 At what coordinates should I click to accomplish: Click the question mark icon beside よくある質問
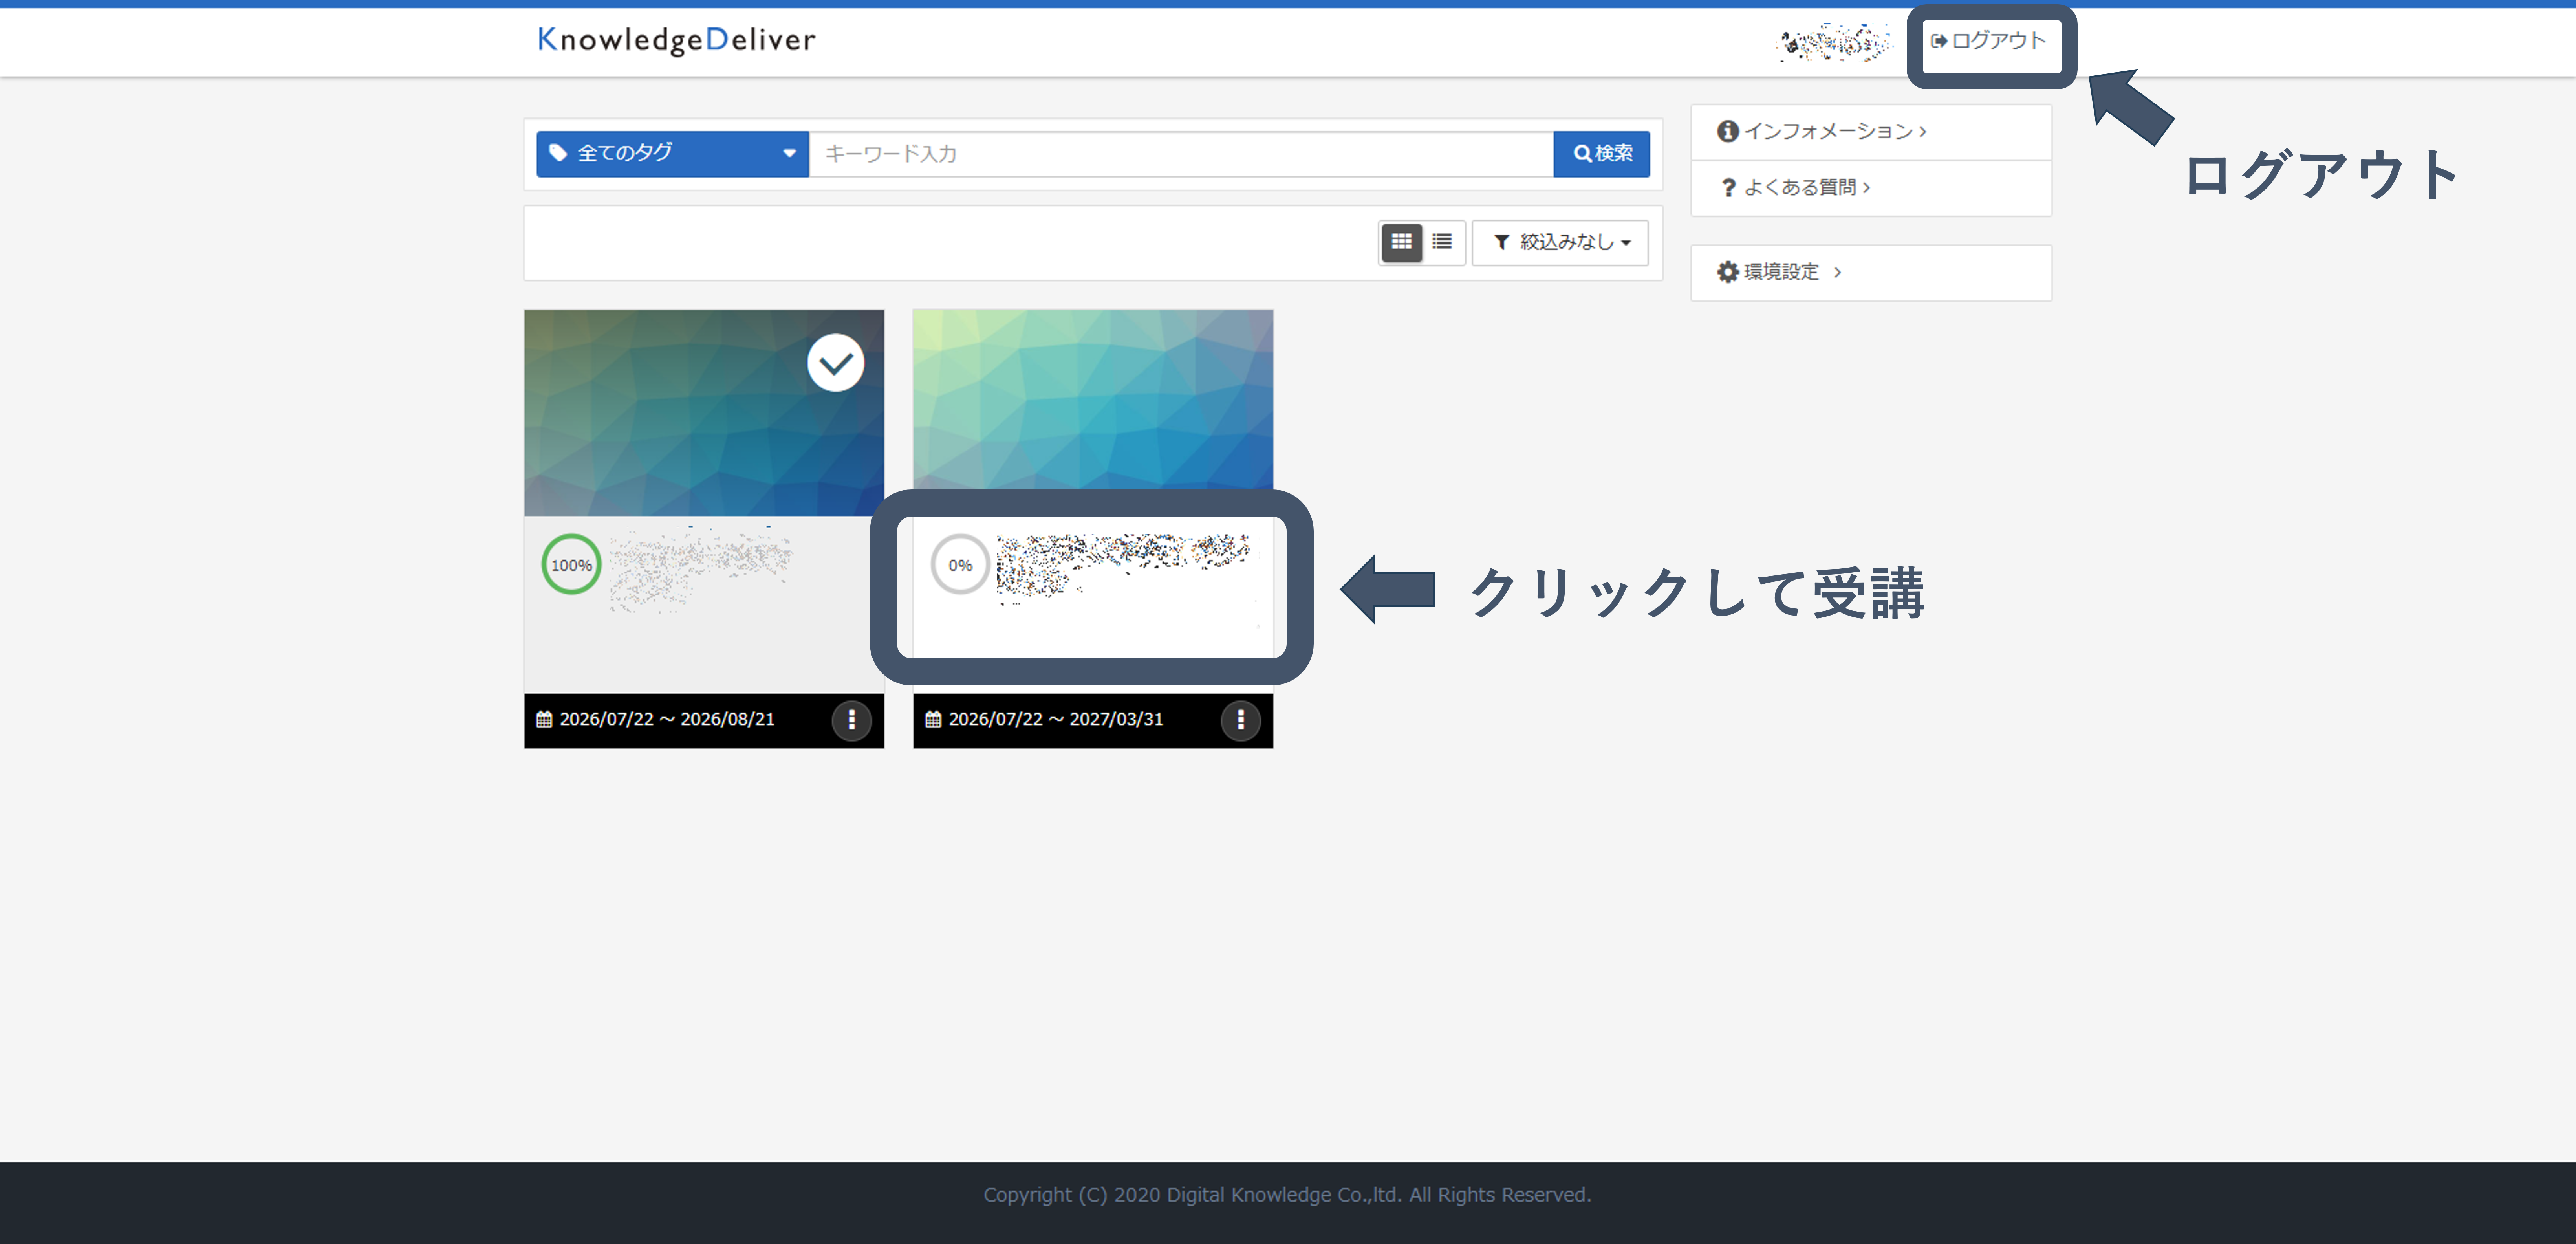1728,188
